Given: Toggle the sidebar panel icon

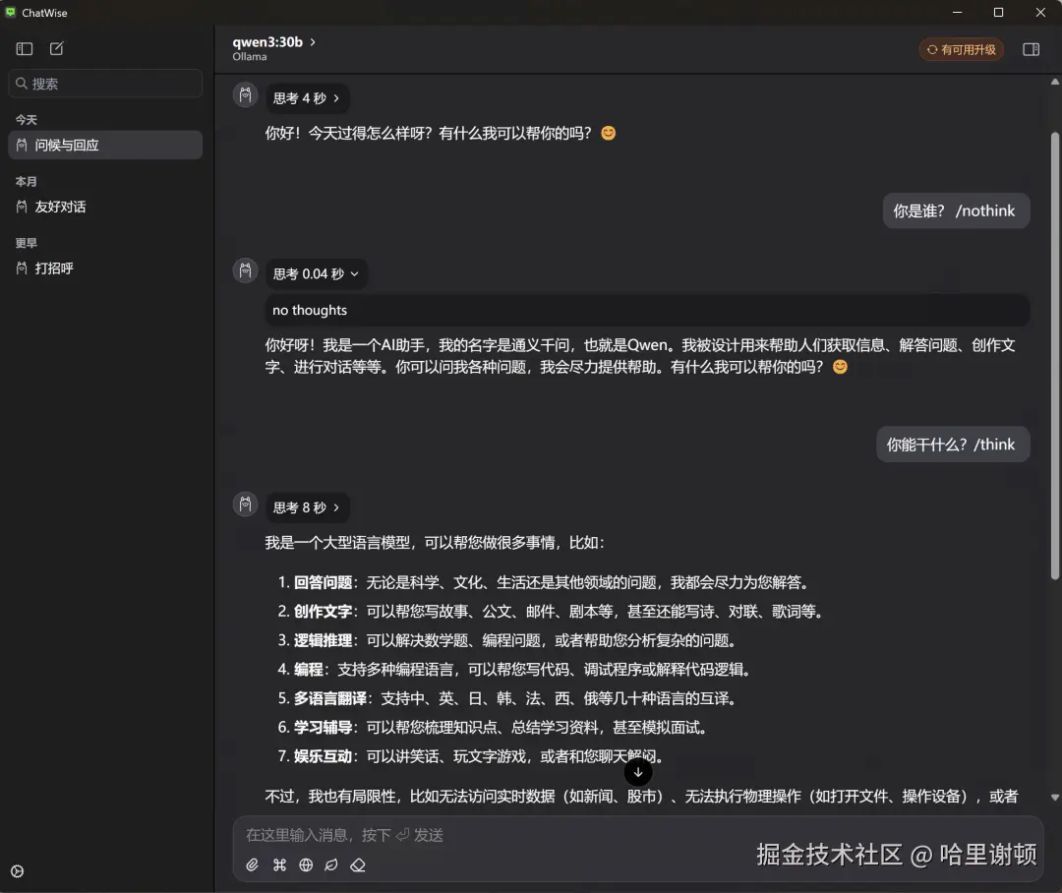Looking at the screenshot, I should [24, 47].
